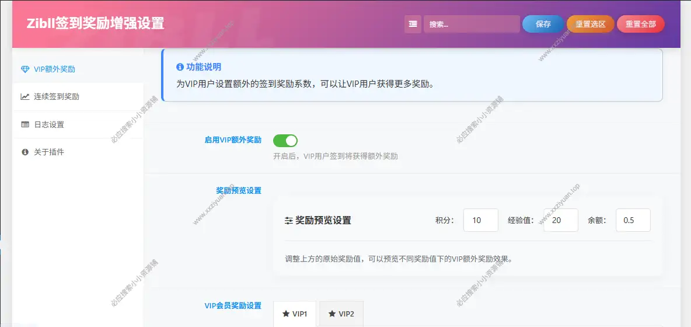
Task: Click the 余额 value input field
Action: (x=633, y=220)
